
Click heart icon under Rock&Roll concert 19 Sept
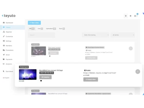coord(41,81)
